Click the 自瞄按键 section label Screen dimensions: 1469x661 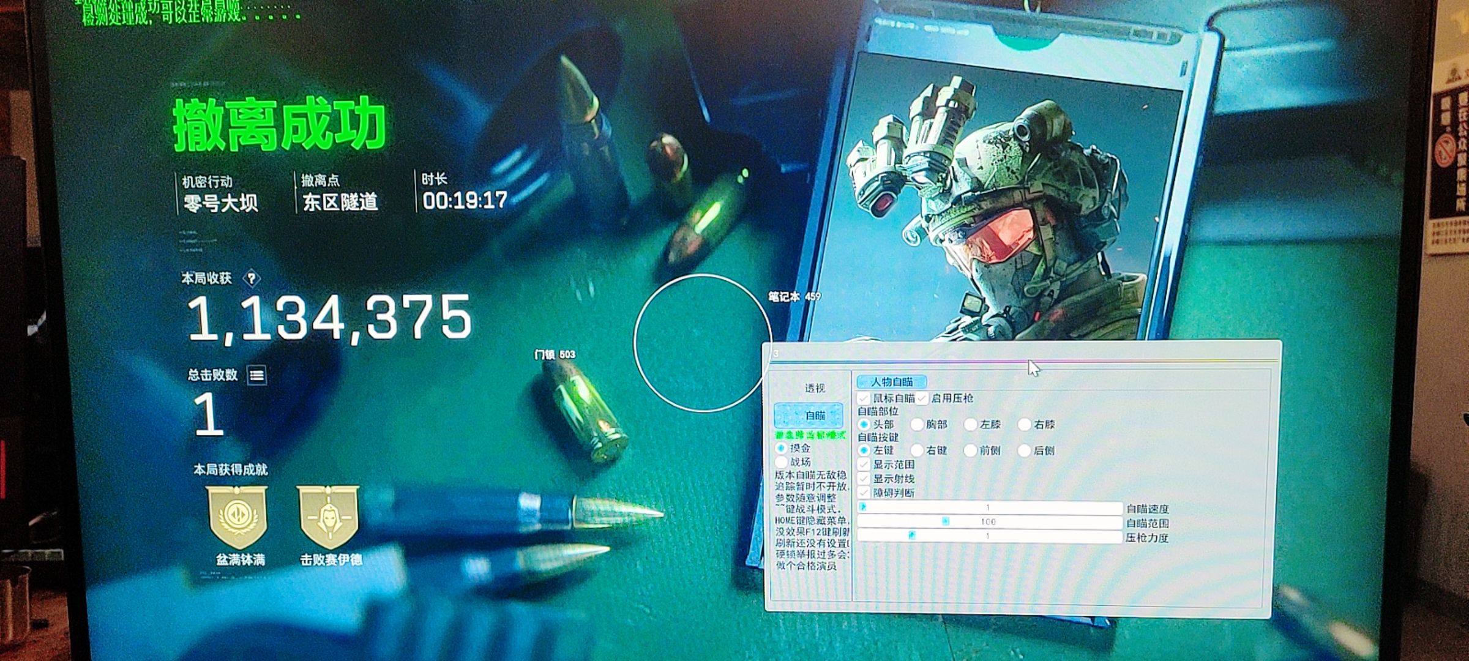click(878, 438)
